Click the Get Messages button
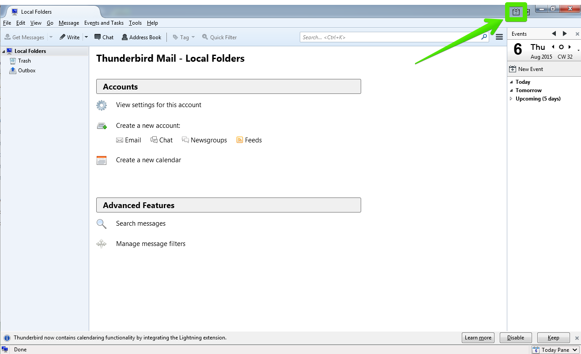Image resolution: width=581 pixels, height=354 pixels. click(24, 37)
